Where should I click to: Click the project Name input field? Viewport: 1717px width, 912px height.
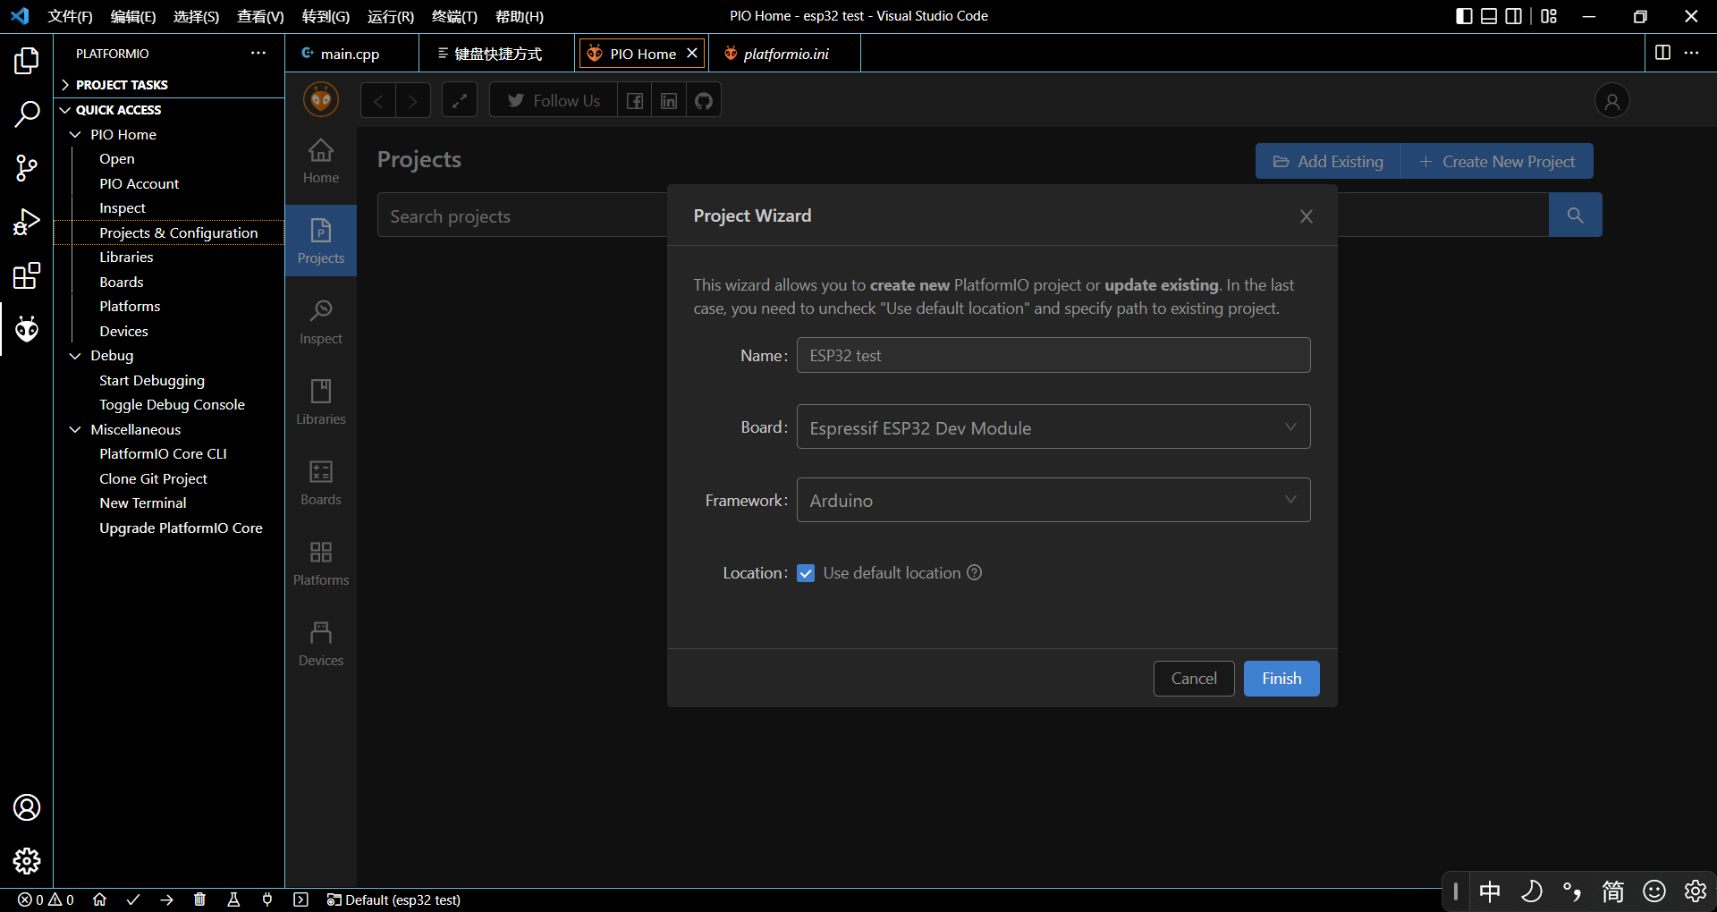tap(1053, 355)
